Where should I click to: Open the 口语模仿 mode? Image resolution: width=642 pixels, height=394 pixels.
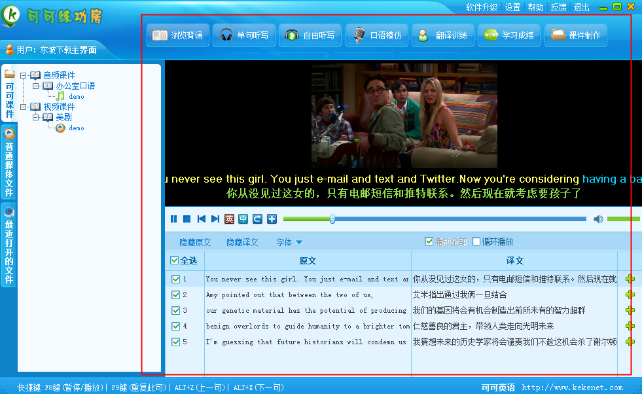coord(377,35)
